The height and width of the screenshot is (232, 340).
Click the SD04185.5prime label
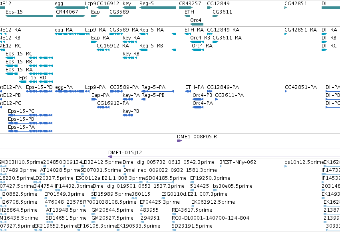point(166,178)
